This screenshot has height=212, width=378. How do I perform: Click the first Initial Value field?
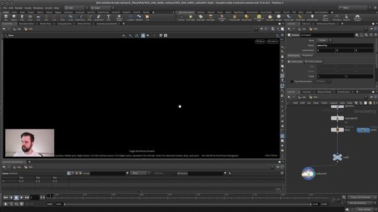325,51
